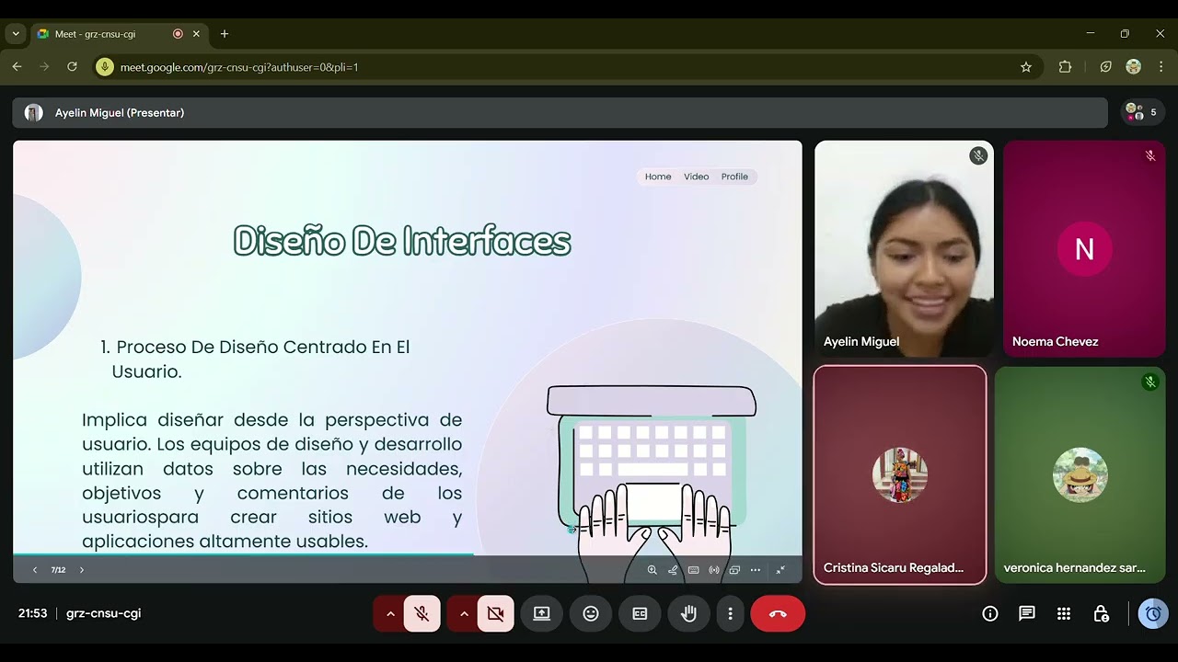
Task: Open the activities grid icon
Action: [x=1064, y=613]
